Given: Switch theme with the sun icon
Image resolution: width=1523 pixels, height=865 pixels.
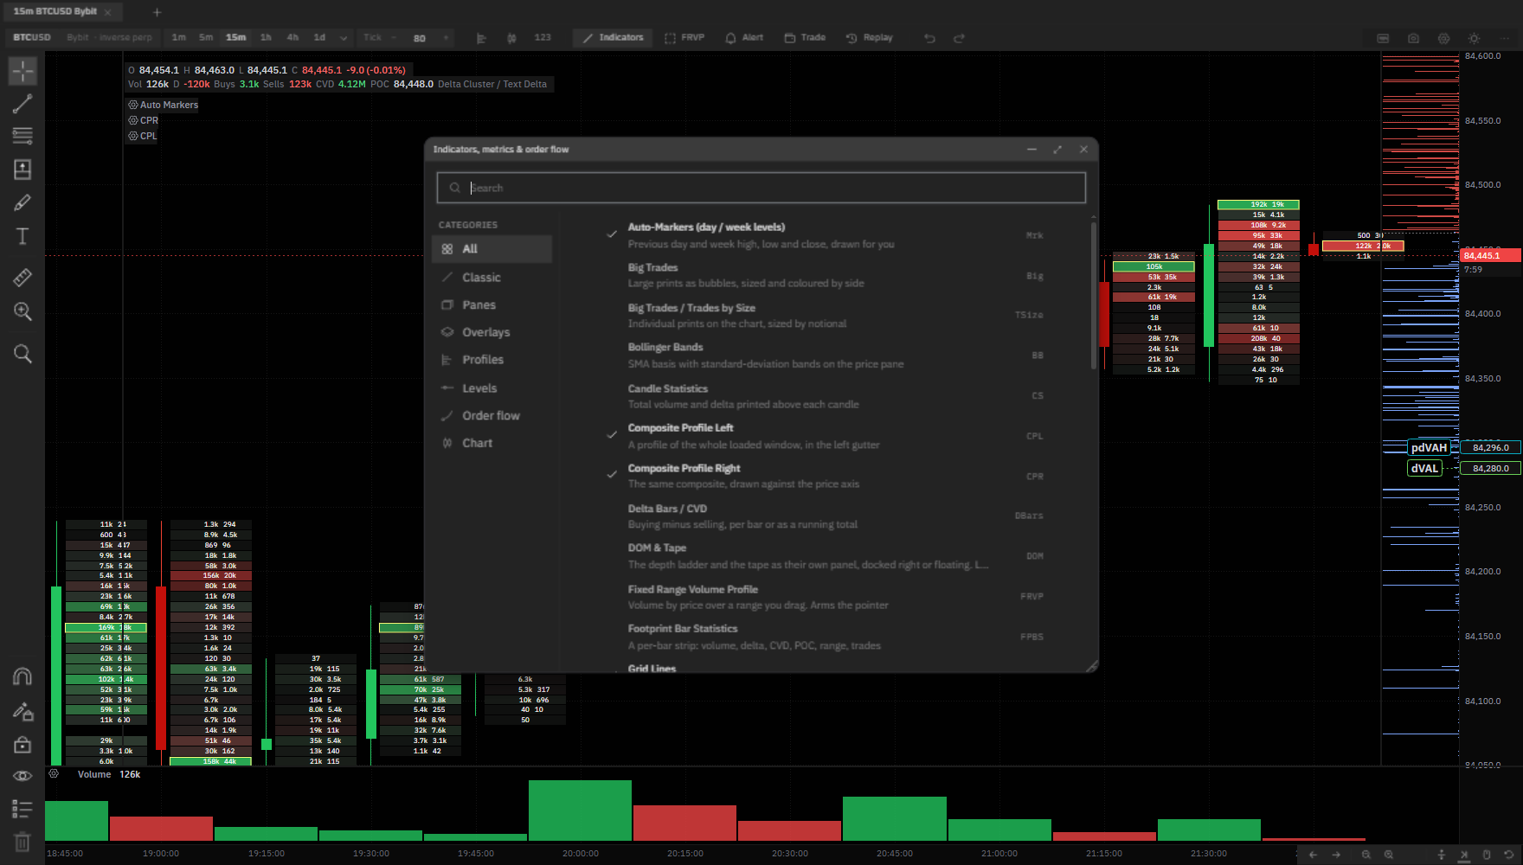Looking at the screenshot, I should tap(1474, 38).
